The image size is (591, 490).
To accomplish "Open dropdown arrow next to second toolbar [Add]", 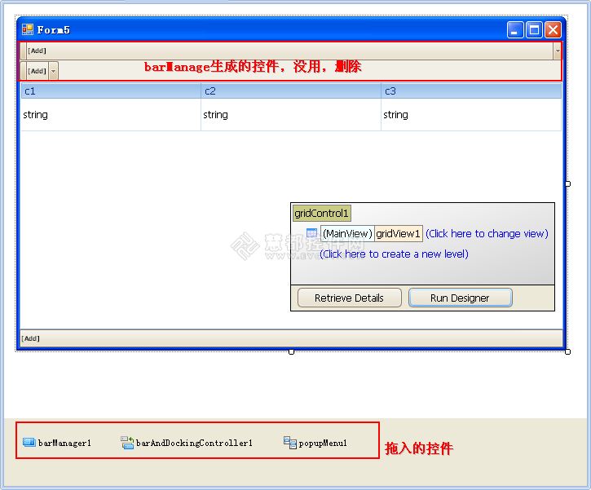I will tap(54, 71).
